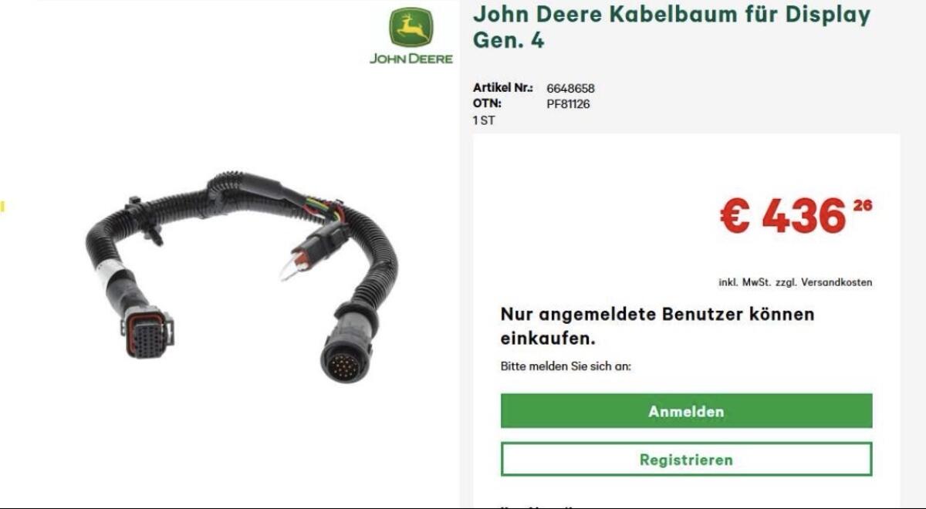
Task: Click the Artikel Nr. label
Action: tap(502, 88)
